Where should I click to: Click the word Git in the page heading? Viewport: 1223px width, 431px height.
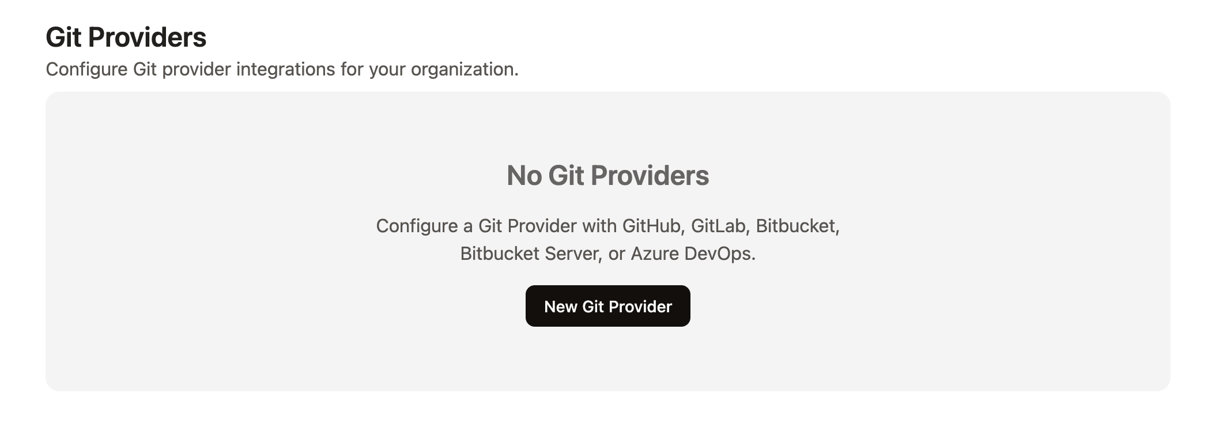coord(63,37)
